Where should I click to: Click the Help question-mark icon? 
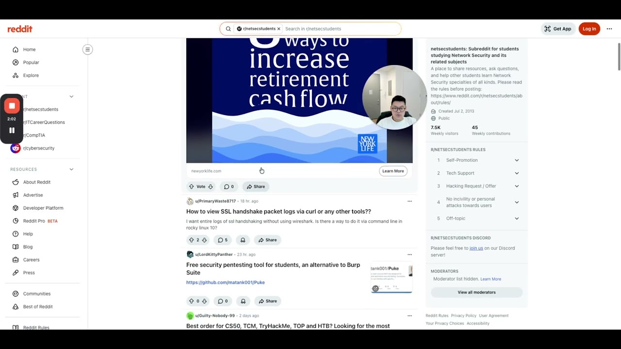(16, 234)
